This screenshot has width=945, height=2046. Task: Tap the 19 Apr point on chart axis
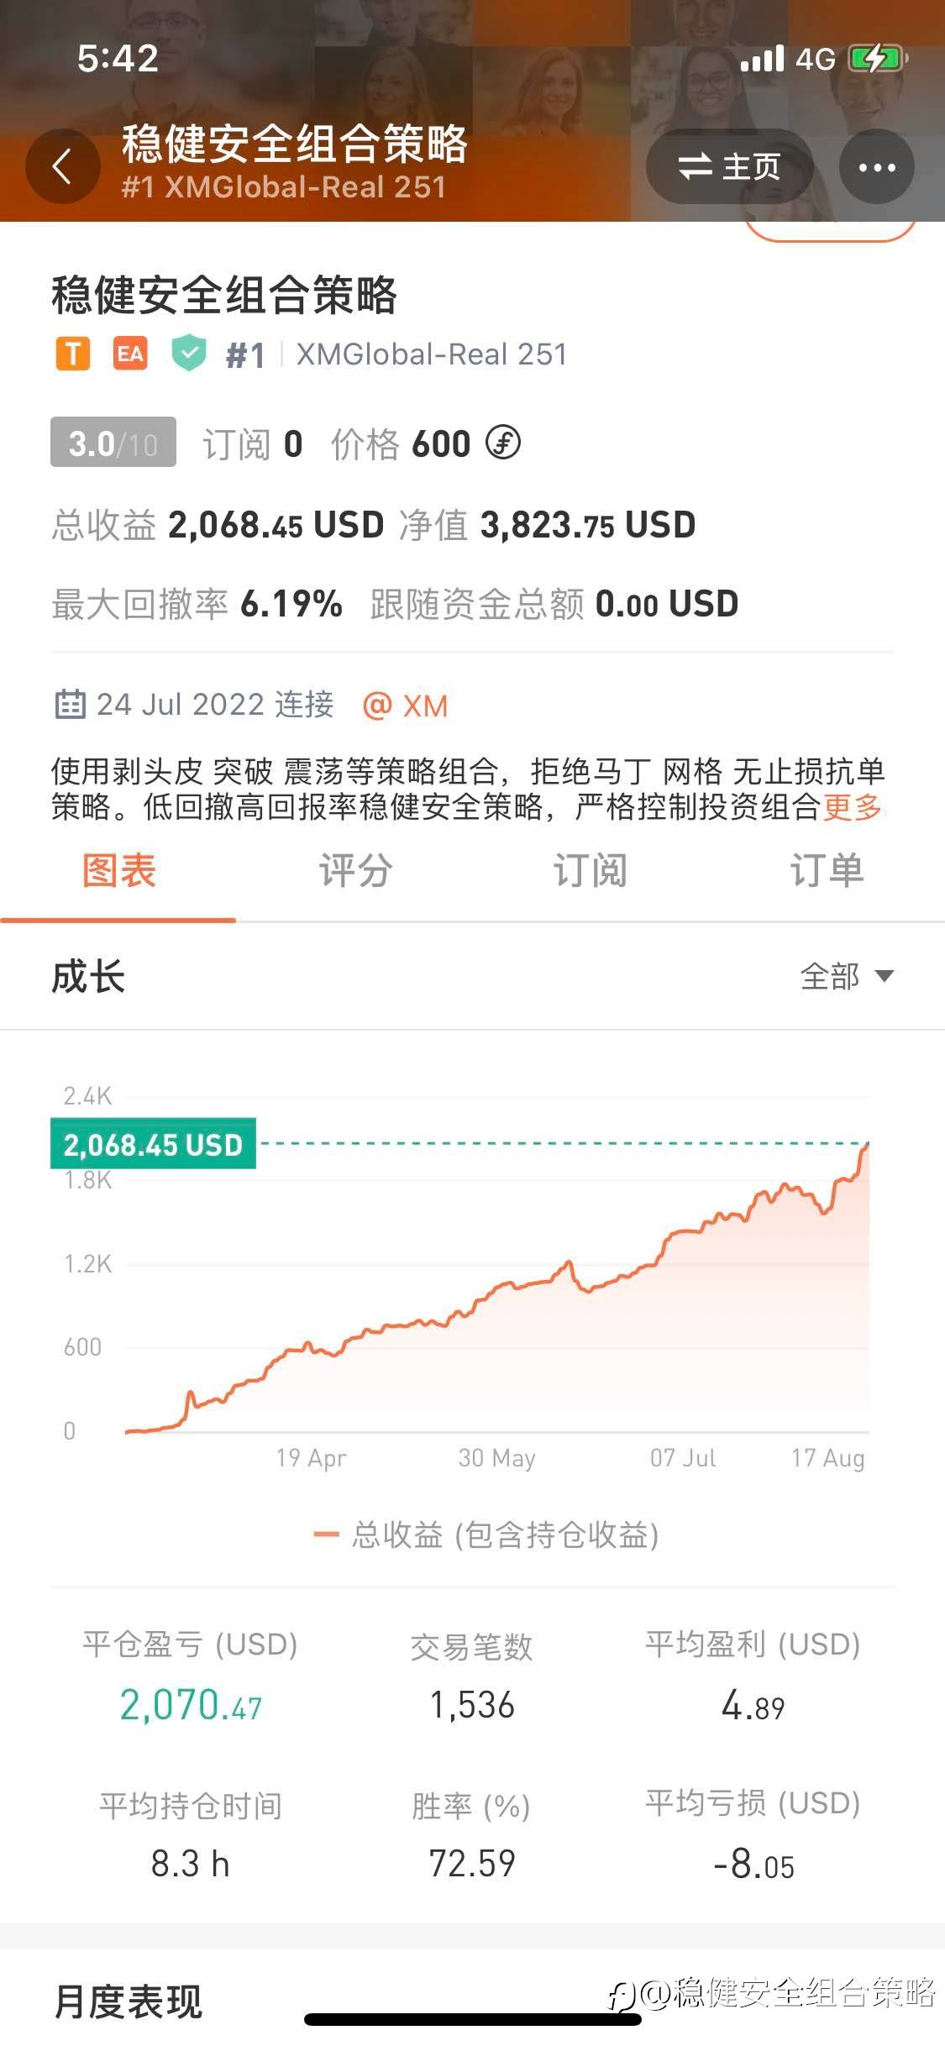[x=311, y=1457]
